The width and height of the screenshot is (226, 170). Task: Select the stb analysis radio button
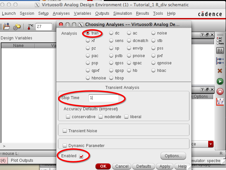153,40
